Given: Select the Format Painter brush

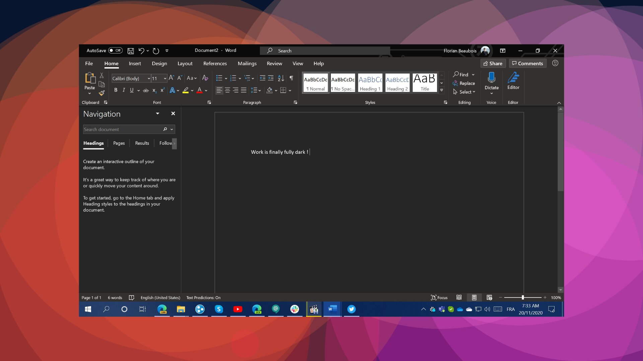Looking at the screenshot, I should click(x=102, y=93).
